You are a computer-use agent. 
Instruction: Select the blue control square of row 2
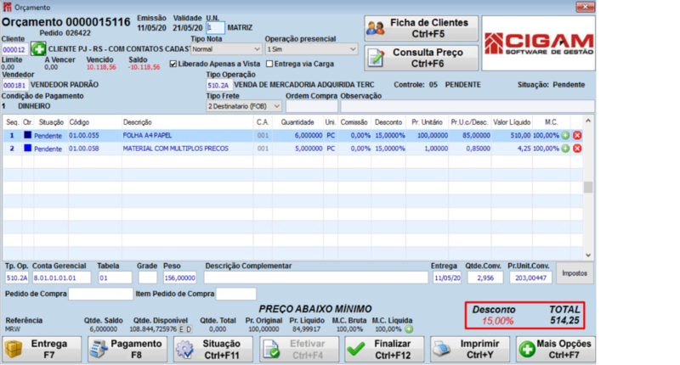(x=28, y=148)
